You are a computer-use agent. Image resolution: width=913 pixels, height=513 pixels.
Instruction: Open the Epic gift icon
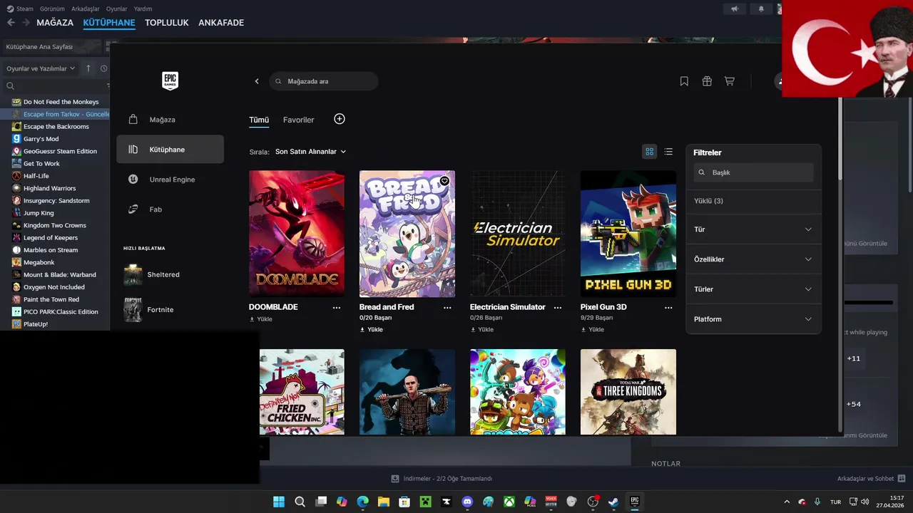(707, 81)
